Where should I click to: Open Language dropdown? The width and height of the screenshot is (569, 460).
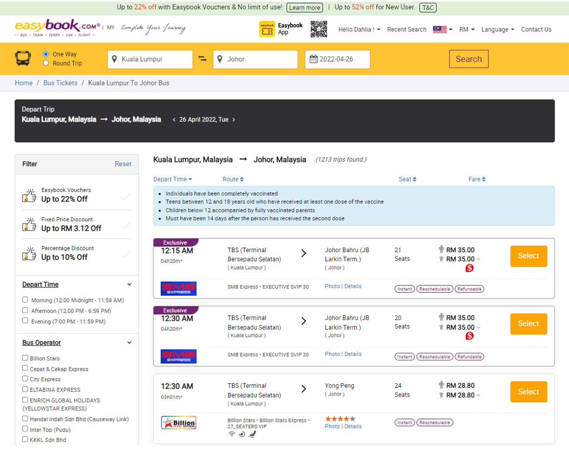pos(498,29)
